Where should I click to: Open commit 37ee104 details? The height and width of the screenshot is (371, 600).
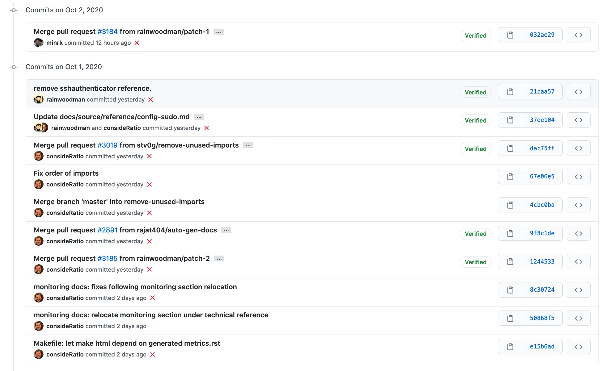[x=542, y=120]
